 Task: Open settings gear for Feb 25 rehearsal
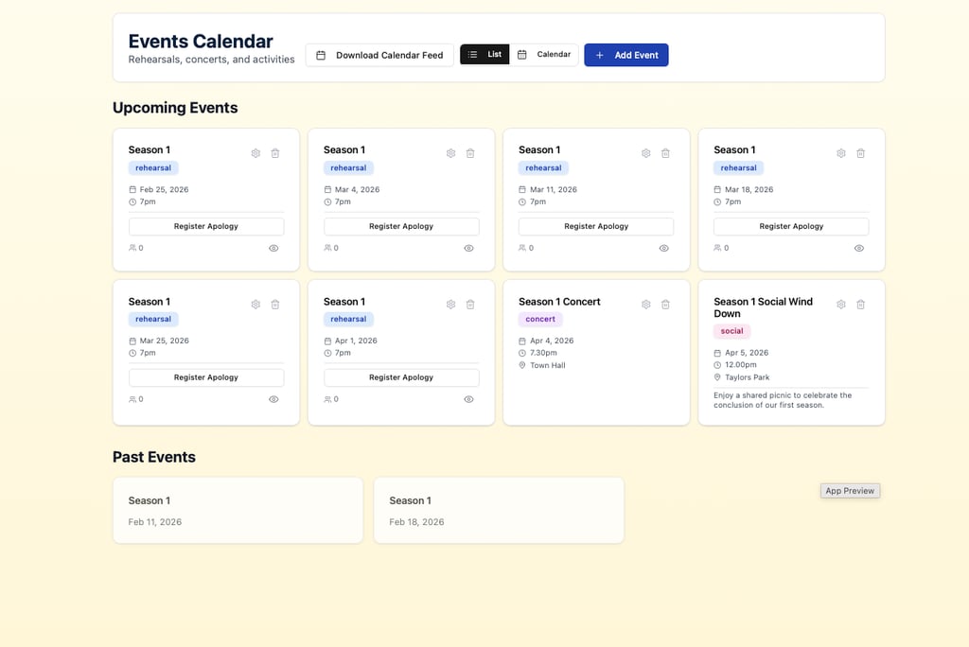(255, 153)
